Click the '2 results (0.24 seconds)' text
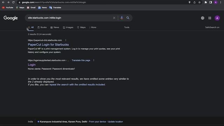224x126 pixels. 40,34
